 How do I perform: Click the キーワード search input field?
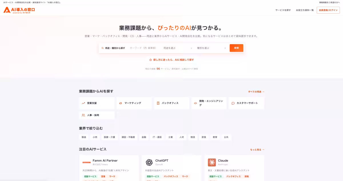[144, 48]
